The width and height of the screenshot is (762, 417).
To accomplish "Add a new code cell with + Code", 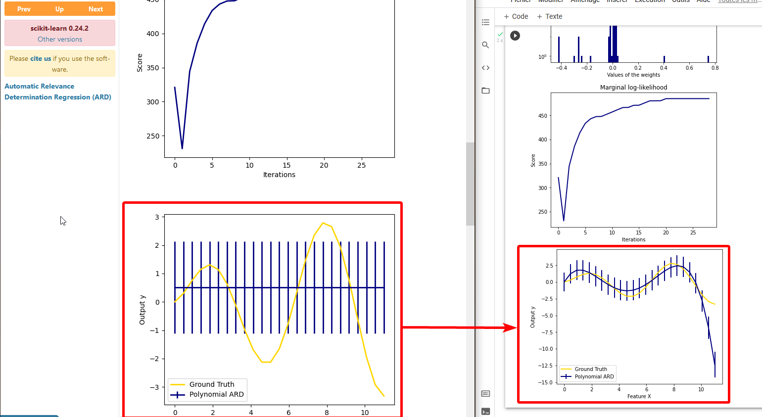I will tap(516, 16).
